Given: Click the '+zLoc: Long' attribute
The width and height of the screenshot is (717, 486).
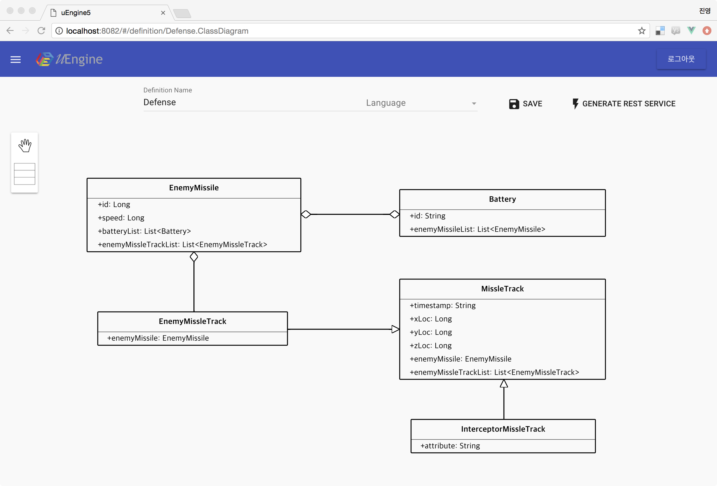Looking at the screenshot, I should tap(431, 346).
